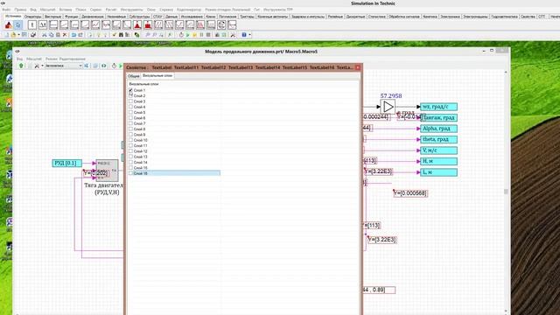560x315 pixels.
Task: Click the 'H, м' output block
Action: [438, 161]
